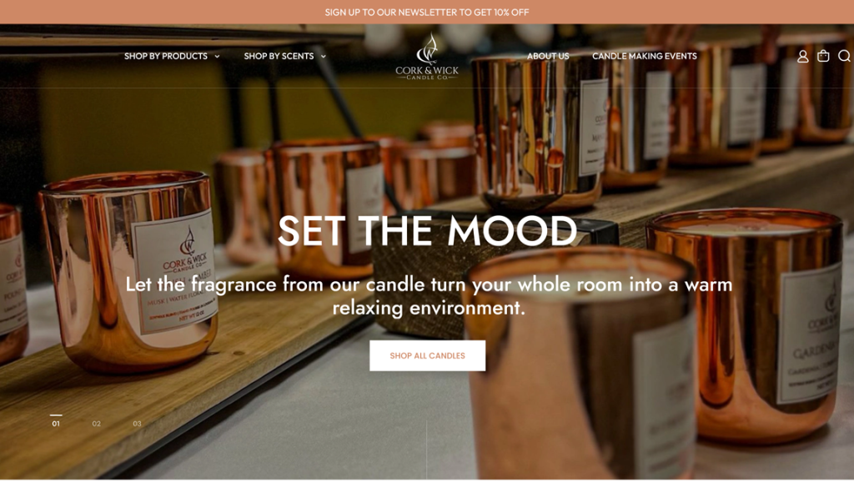Viewport: 854px width, 483px height.
Task: Click the fragrance tagline text under the headline
Action: click(429, 295)
